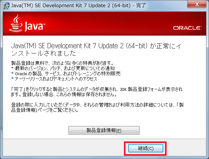Click the paragraph starting '登録の際に入力していただく'

tap(97, 108)
